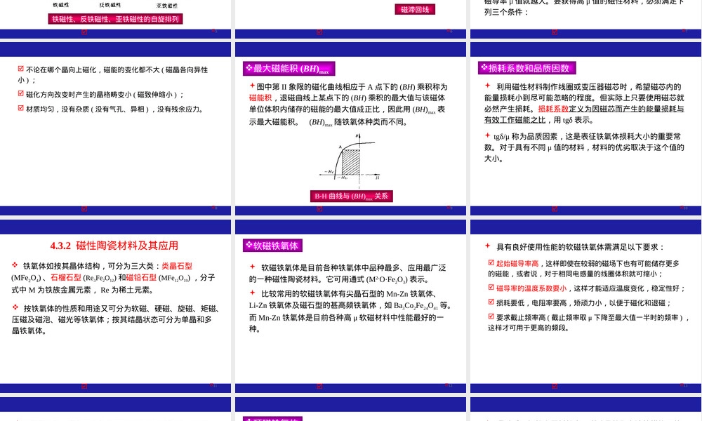Click the red term 磁能积 in the text
Image resolution: width=702 pixels, height=421 pixels.
pyautogui.click(x=260, y=98)
